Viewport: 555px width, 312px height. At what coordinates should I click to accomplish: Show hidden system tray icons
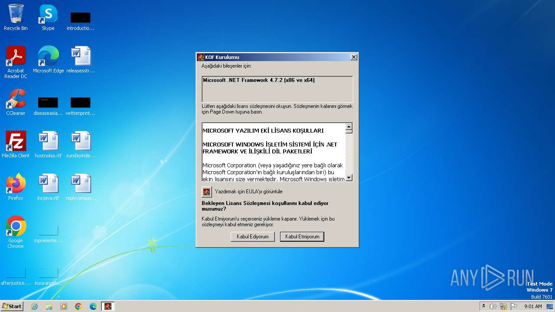pos(483,306)
